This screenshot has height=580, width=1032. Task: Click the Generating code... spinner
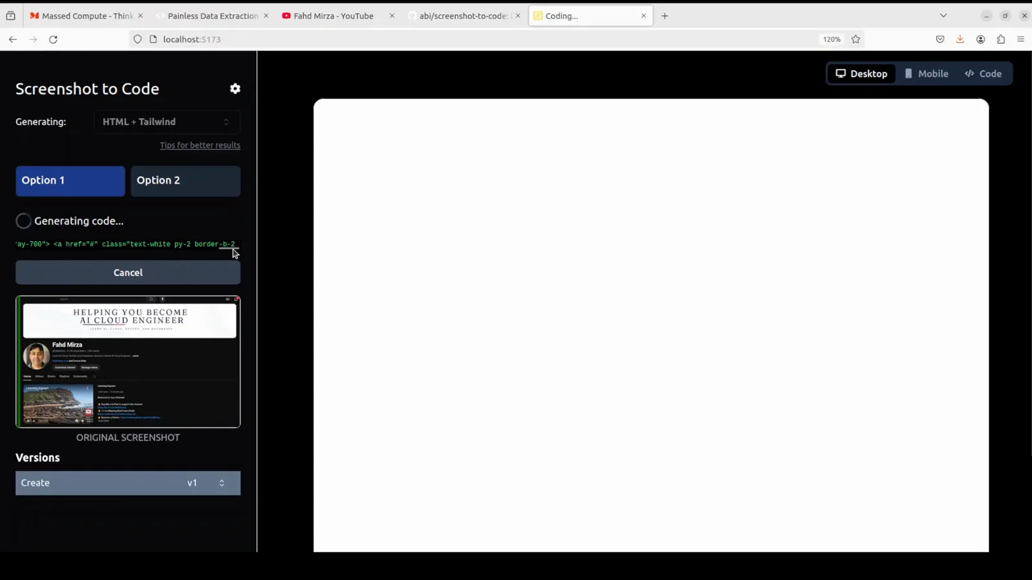click(x=24, y=221)
